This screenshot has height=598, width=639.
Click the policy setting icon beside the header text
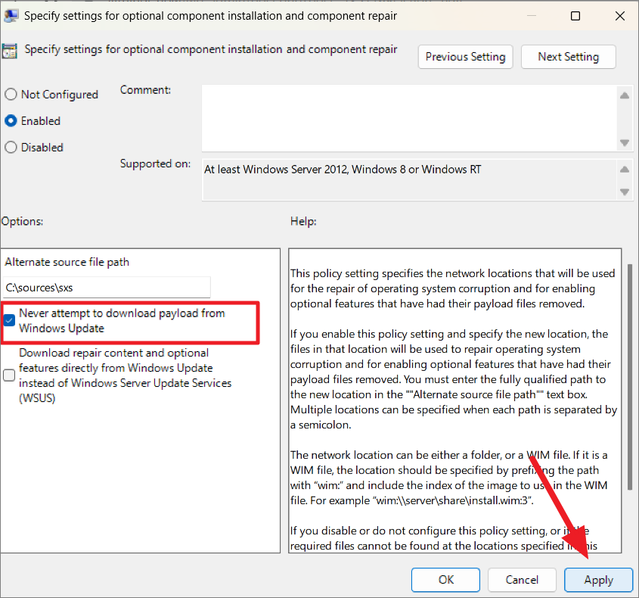click(x=11, y=50)
